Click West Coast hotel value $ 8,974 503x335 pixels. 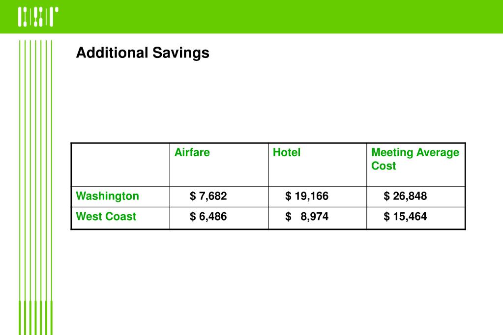click(307, 217)
